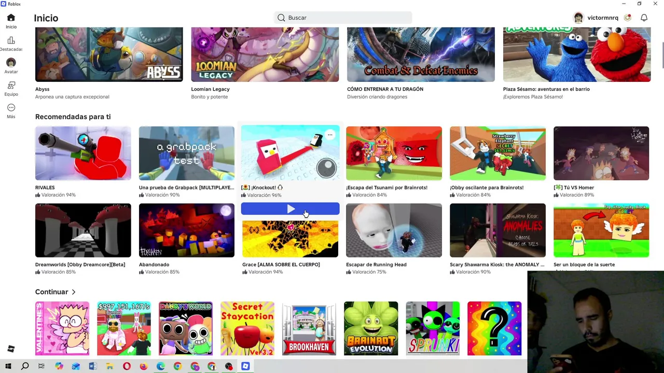Open the Robux icon next to username
The image size is (664, 373).
click(628, 18)
